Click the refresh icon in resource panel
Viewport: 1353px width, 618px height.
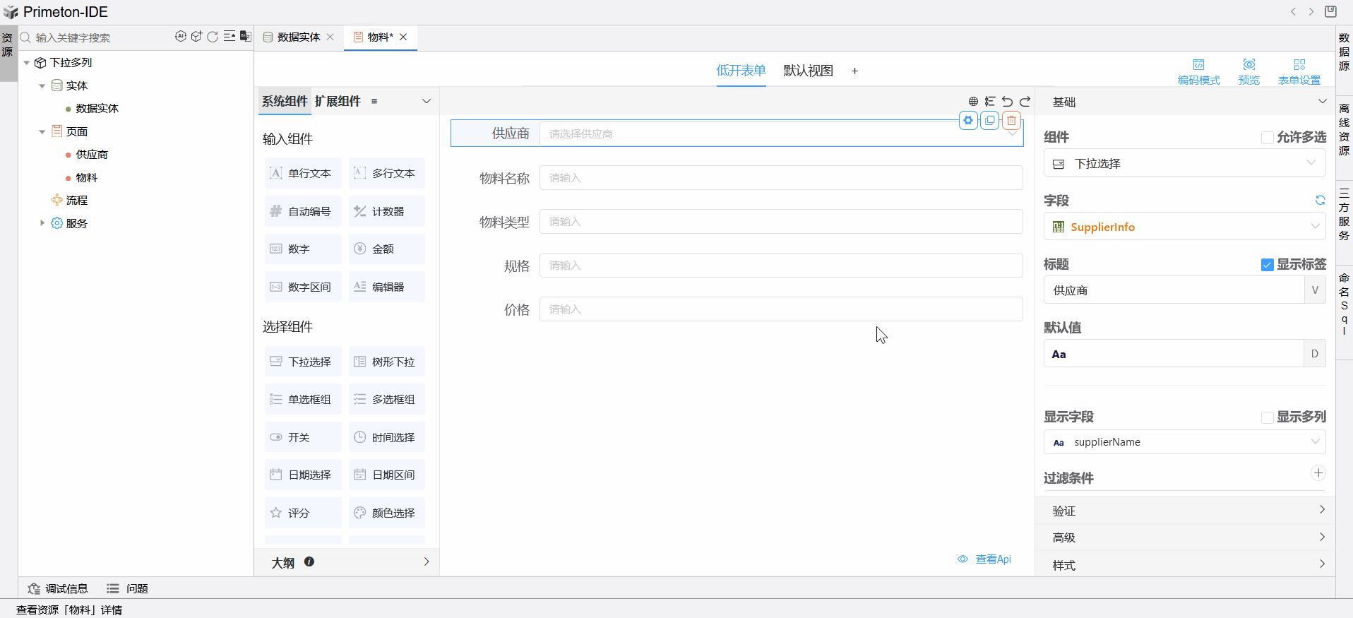pyautogui.click(x=213, y=37)
